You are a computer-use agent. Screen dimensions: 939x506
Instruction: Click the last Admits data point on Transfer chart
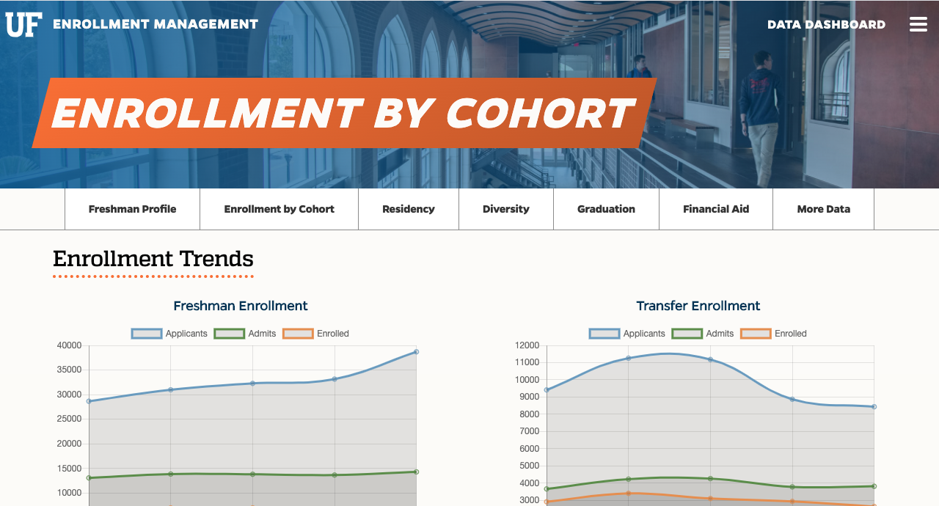[874, 486]
